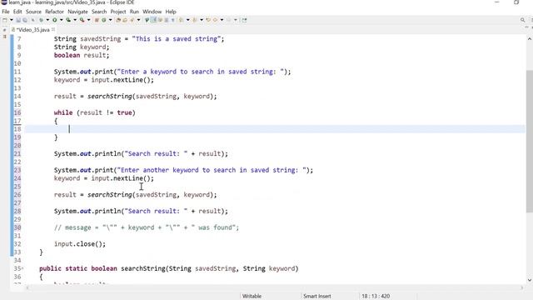The height and width of the screenshot is (300, 533).
Task: Click the Open Task toolbar icon
Action: [x=125, y=20]
